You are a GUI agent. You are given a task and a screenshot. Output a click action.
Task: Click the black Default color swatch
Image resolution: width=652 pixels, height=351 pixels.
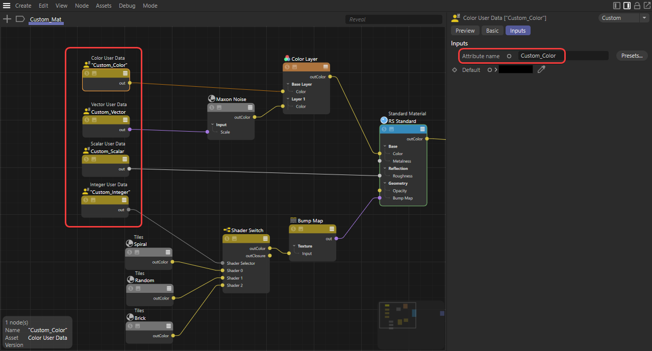point(515,69)
